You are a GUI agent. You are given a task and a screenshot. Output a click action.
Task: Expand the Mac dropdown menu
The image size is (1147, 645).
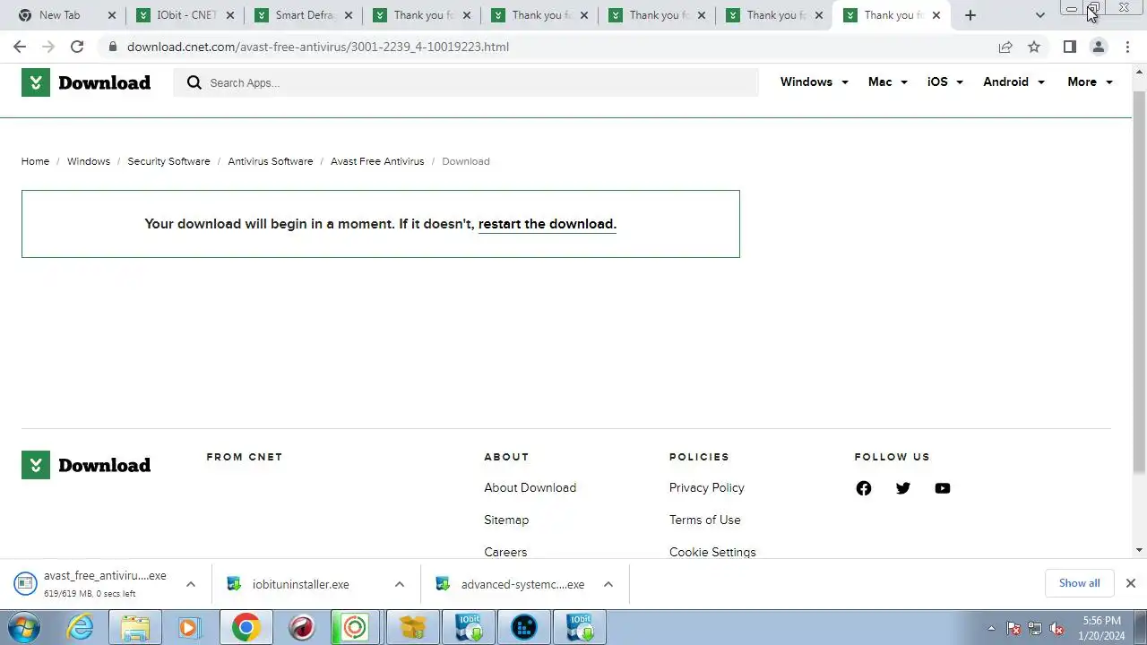pyautogui.click(x=888, y=82)
